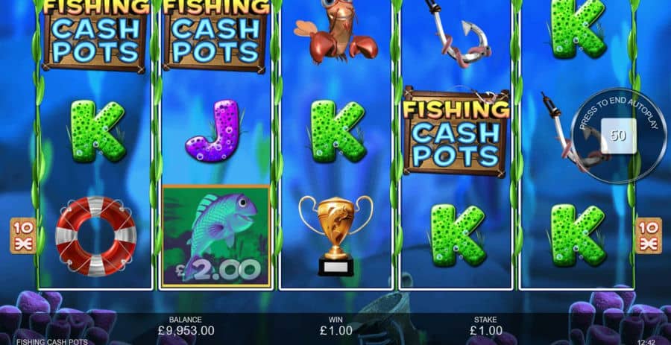Click the Balance £9,953.00 display
Screen dimensions: 671x345
tap(186, 326)
